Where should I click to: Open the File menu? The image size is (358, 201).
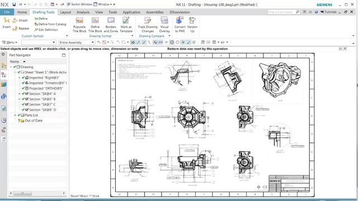click(x=7, y=12)
